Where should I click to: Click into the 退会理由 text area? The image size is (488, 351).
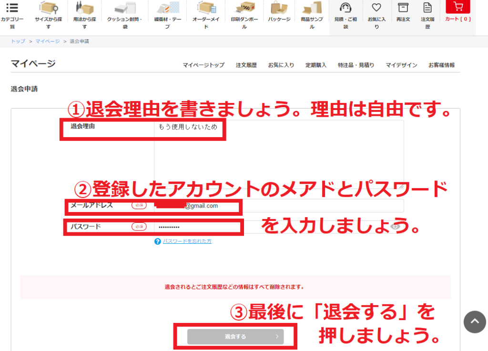click(x=279, y=157)
